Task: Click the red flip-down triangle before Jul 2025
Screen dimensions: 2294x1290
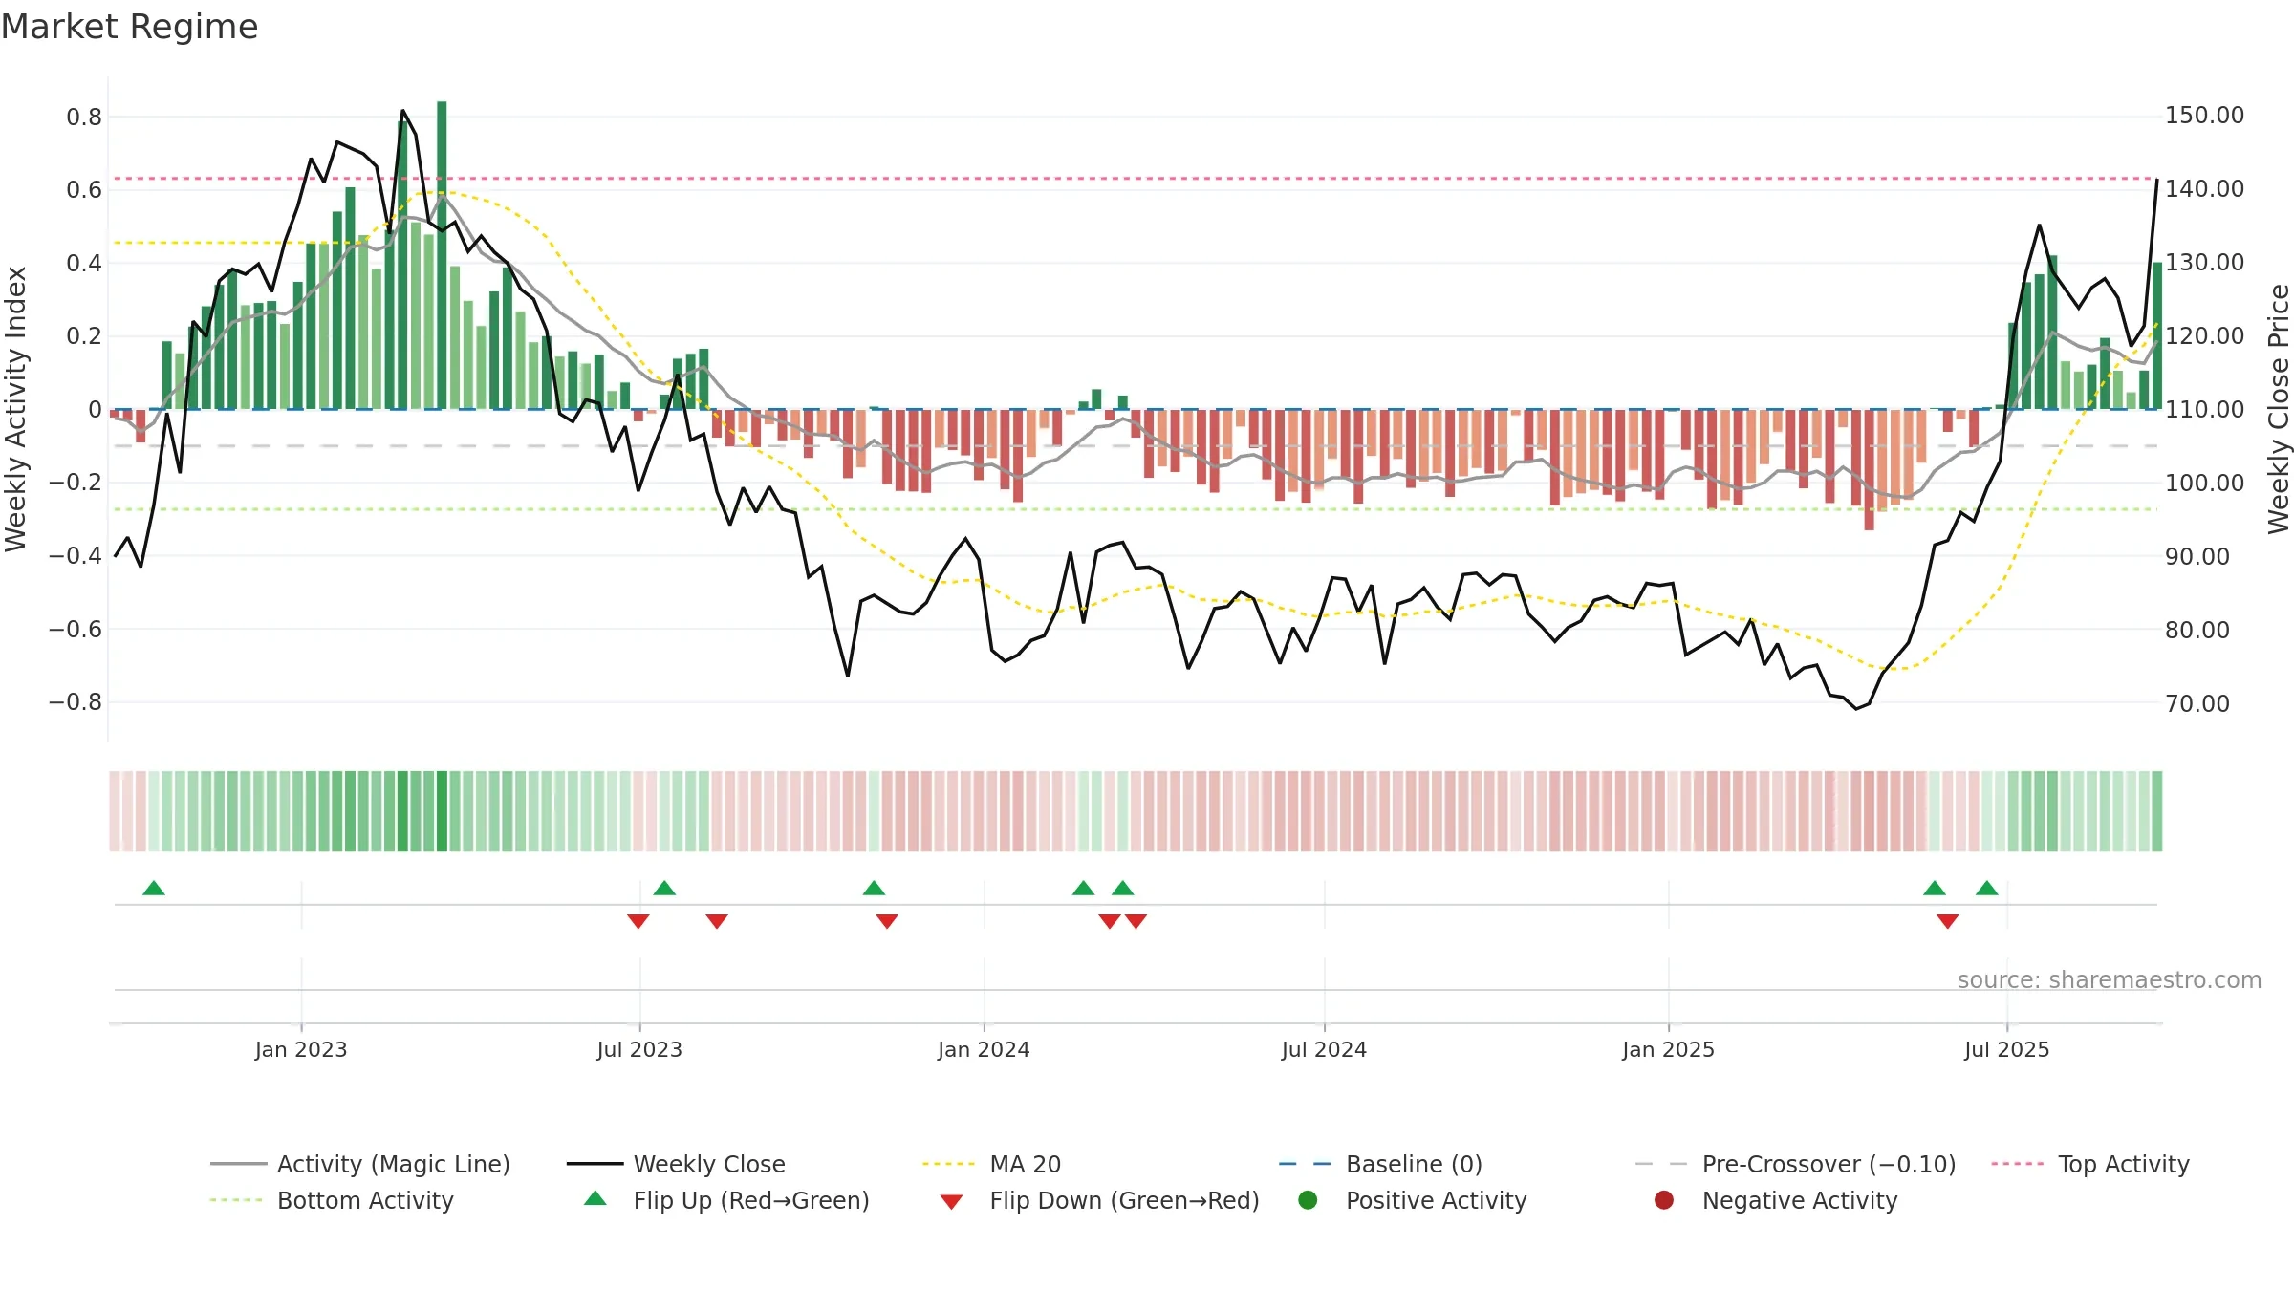Action: [x=1948, y=921]
